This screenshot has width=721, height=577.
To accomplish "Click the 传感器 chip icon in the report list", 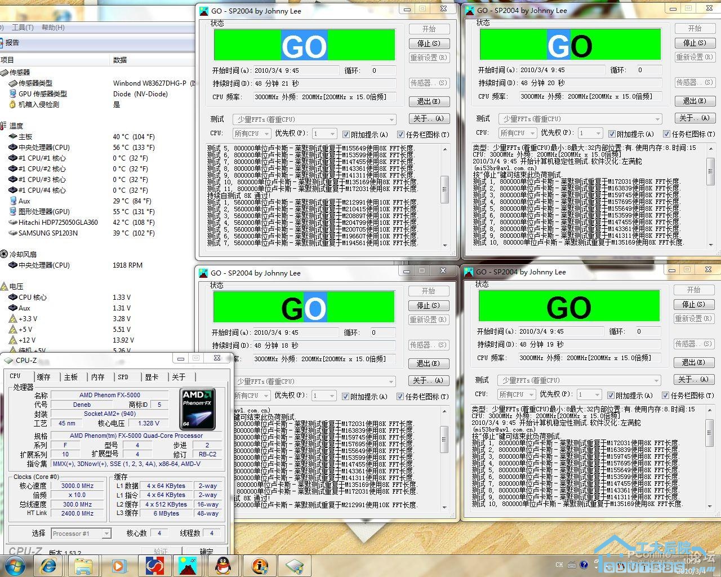I will [5, 72].
